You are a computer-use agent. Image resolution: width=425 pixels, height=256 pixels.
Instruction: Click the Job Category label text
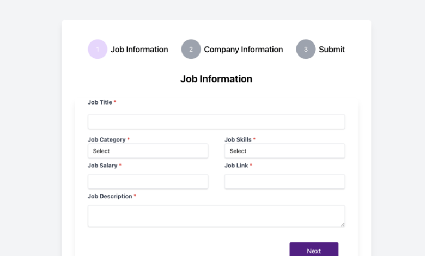pyautogui.click(x=106, y=139)
